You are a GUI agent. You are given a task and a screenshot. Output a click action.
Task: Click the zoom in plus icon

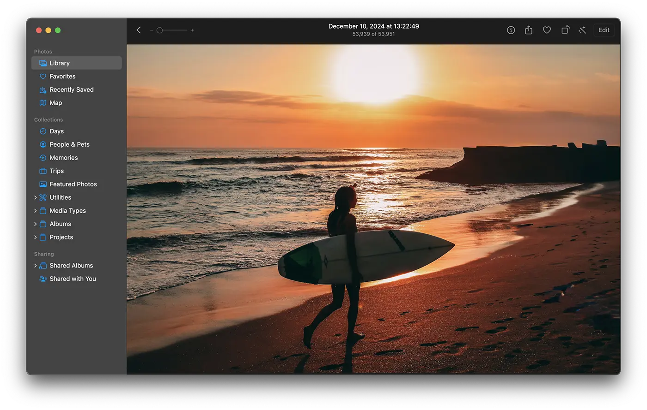coord(192,30)
